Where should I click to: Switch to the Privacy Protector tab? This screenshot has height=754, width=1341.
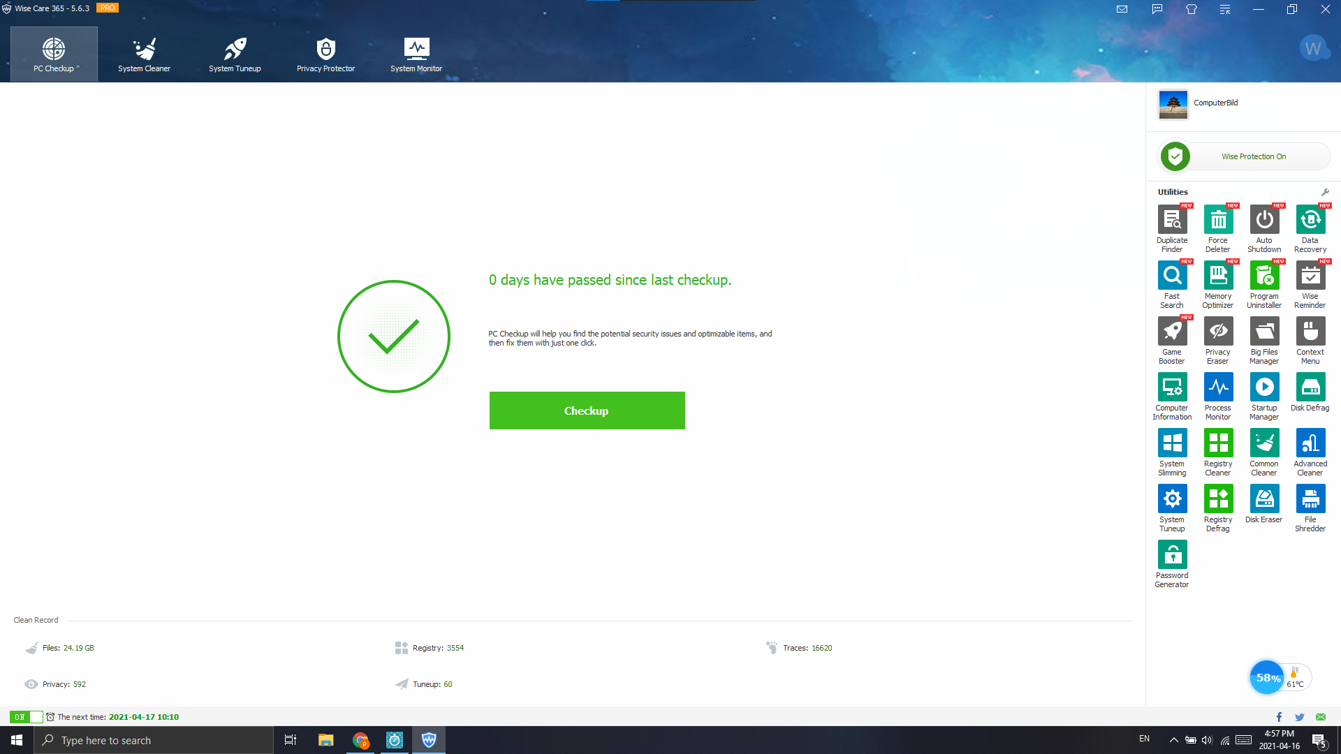pyautogui.click(x=325, y=54)
